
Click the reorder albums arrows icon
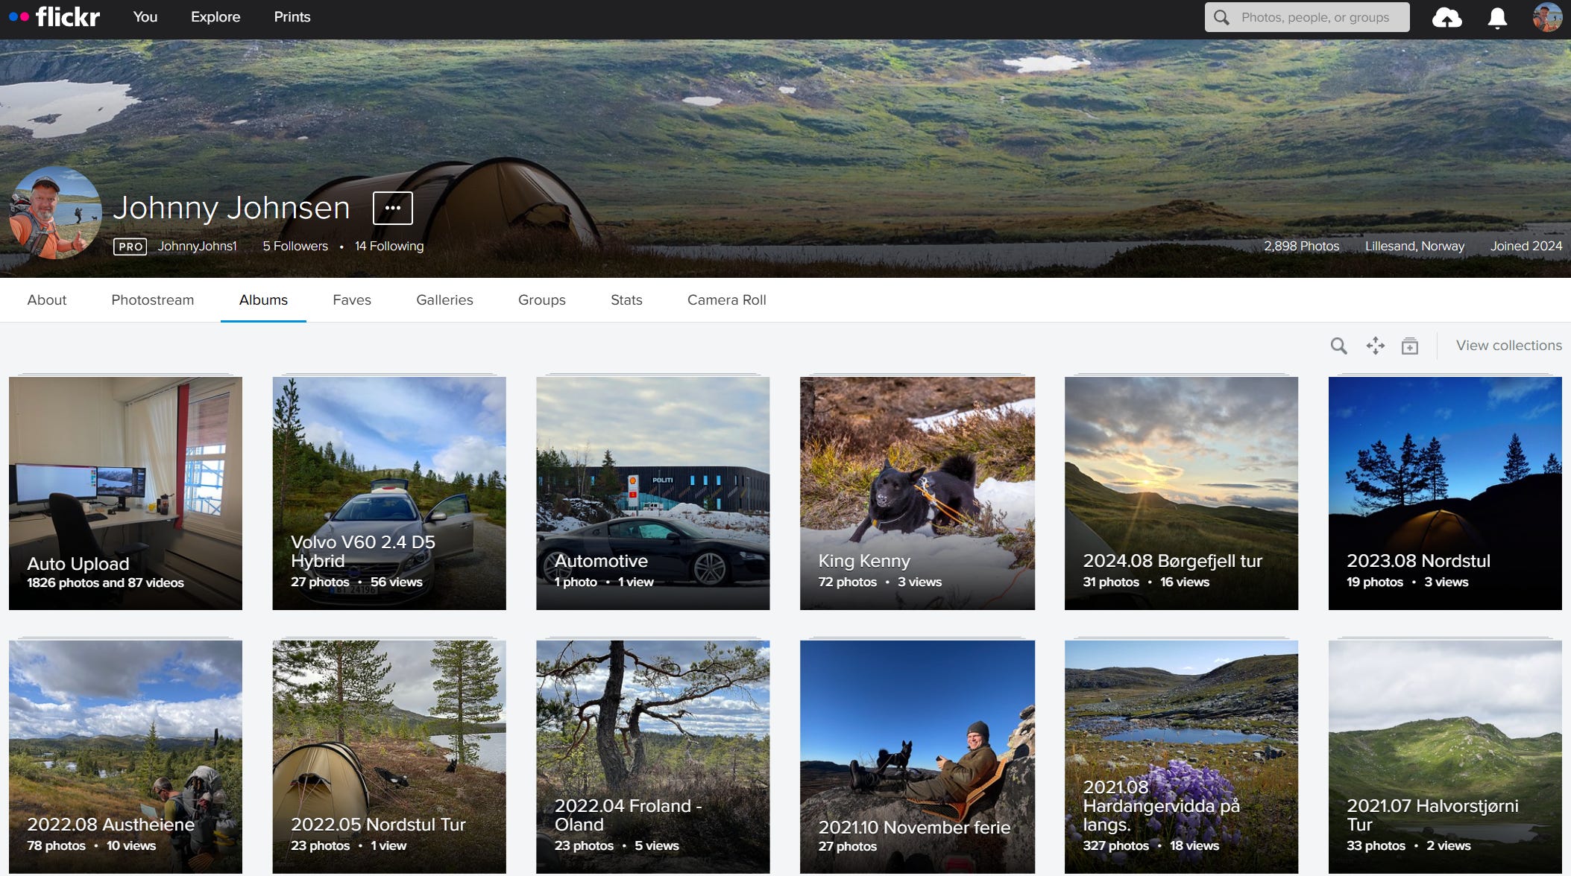pyautogui.click(x=1375, y=346)
